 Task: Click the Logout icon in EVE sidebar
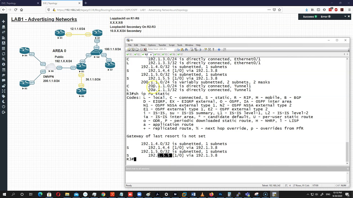pyautogui.click(x=3, y=112)
